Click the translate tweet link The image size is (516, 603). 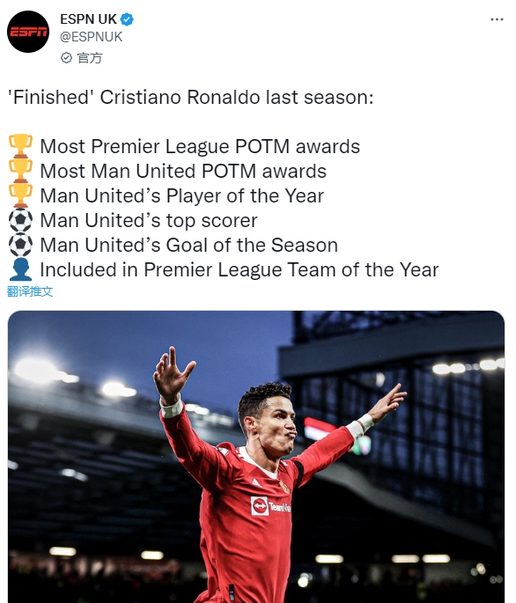pos(30,291)
